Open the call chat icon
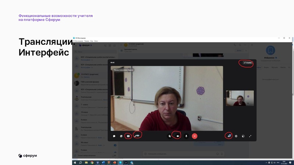The width and height of the screenshot is (294, 165). [x=114, y=136]
